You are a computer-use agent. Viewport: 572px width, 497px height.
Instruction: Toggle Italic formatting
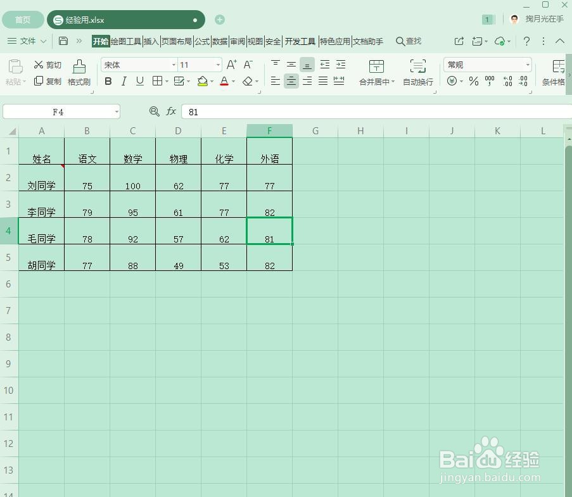coord(124,81)
